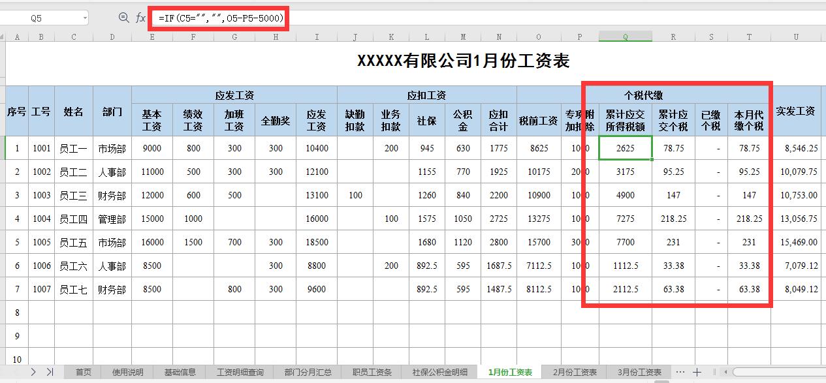Open the 使用说明 sheet tab
The image size is (826, 383).
(127, 371)
